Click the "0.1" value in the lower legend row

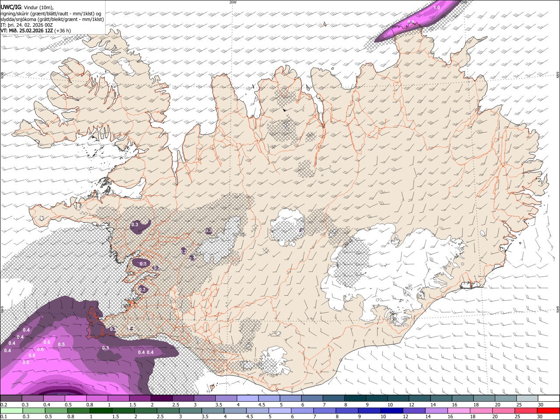pyautogui.click(x=3, y=416)
